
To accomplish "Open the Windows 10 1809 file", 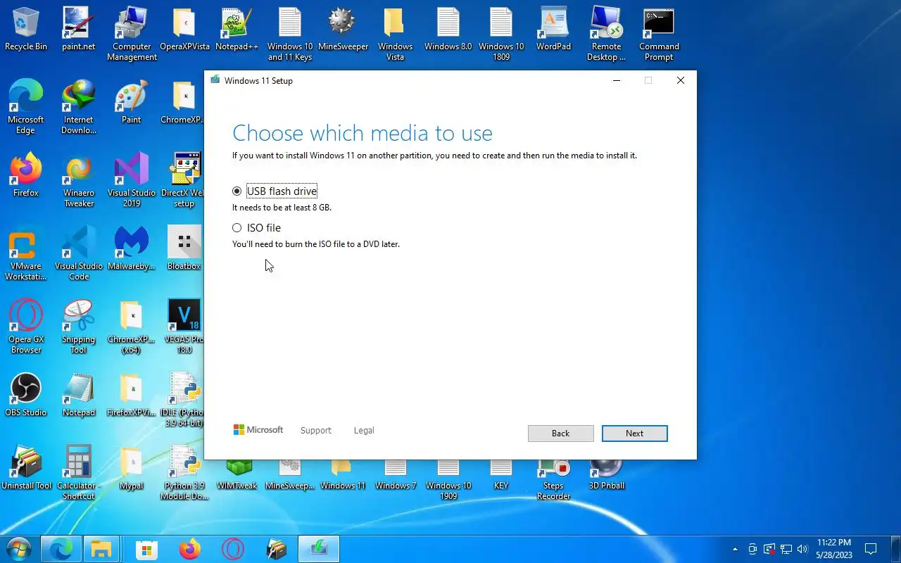I will [x=501, y=34].
